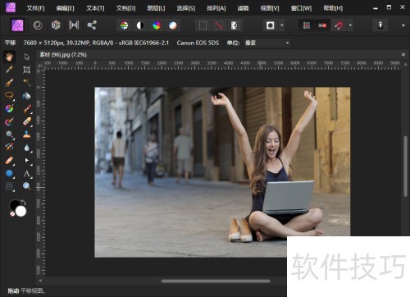Toggle Move By Whole Pixels
The height and width of the screenshot is (297, 410).
coord(322,25)
